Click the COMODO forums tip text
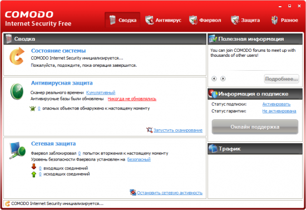The width and height of the screenshot is (306, 210). click(253, 53)
